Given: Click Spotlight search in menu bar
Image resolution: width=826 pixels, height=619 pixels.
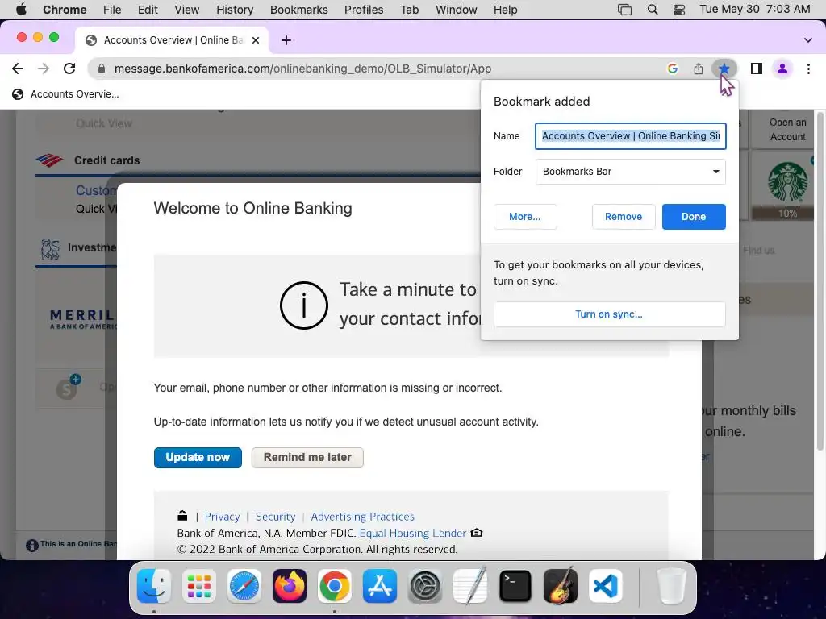Looking at the screenshot, I should point(652,10).
